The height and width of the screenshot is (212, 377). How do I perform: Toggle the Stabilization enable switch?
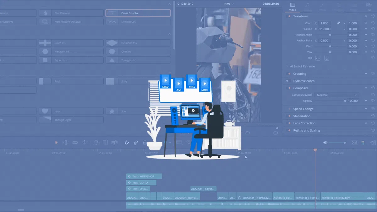click(x=289, y=116)
